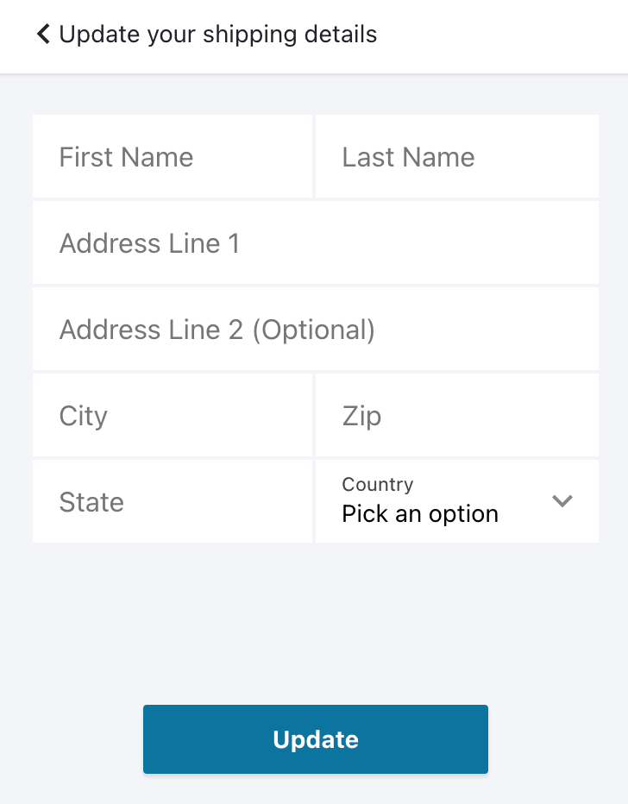Click empty space in white header bar
Screen dimensions: 628x804
(x=509, y=36)
